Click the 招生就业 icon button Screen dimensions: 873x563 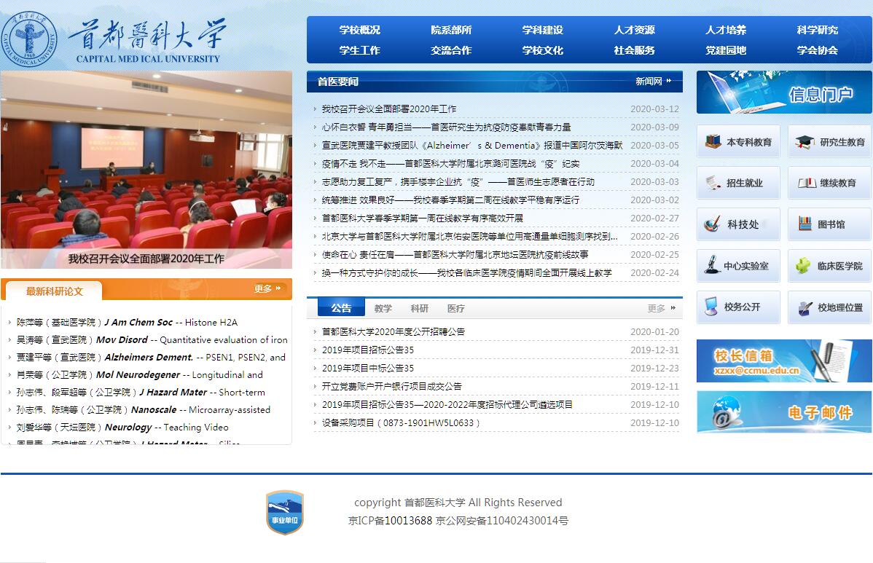coord(713,183)
